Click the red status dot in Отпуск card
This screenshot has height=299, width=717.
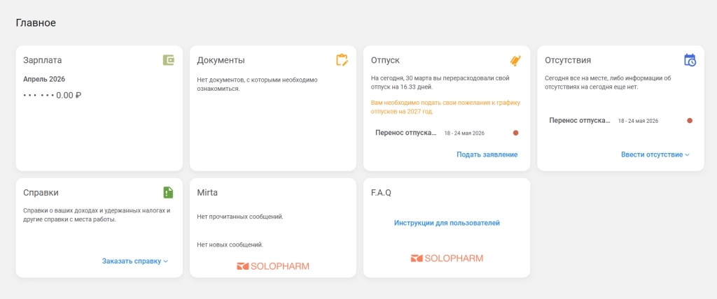516,133
